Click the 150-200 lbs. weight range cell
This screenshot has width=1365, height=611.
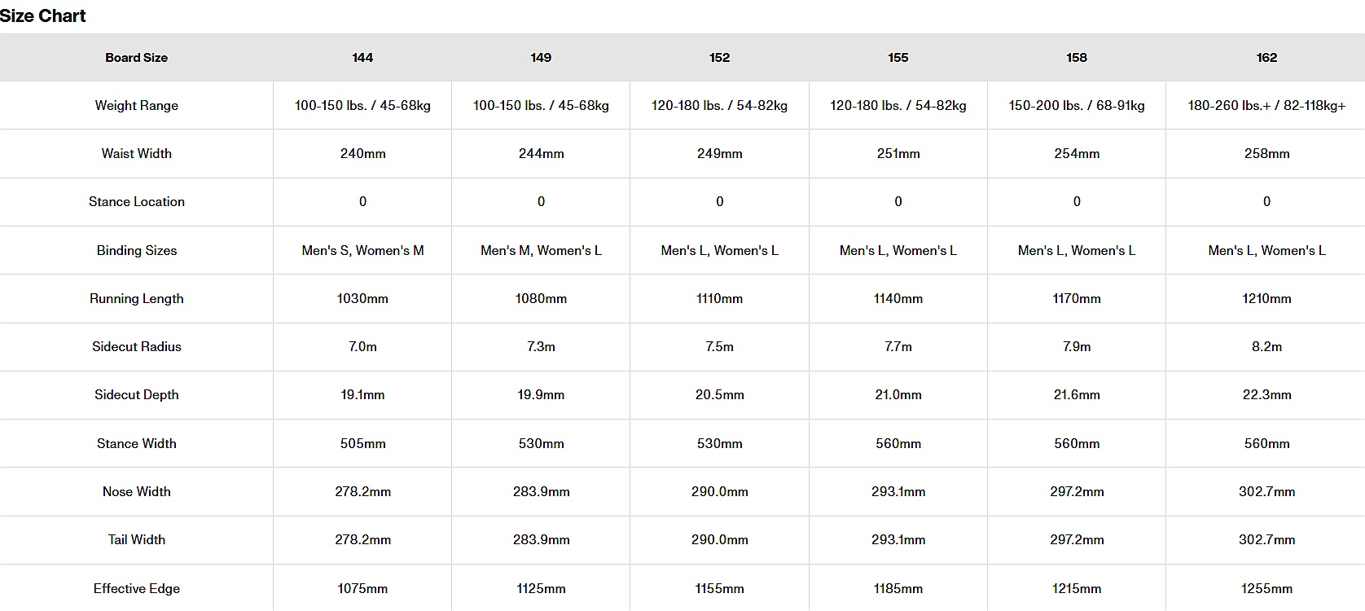click(x=1076, y=105)
